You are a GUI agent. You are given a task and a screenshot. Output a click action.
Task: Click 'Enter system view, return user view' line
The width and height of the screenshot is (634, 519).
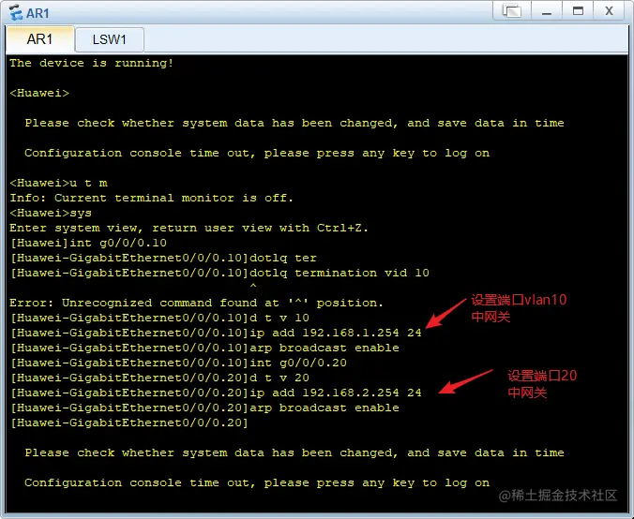[189, 228]
